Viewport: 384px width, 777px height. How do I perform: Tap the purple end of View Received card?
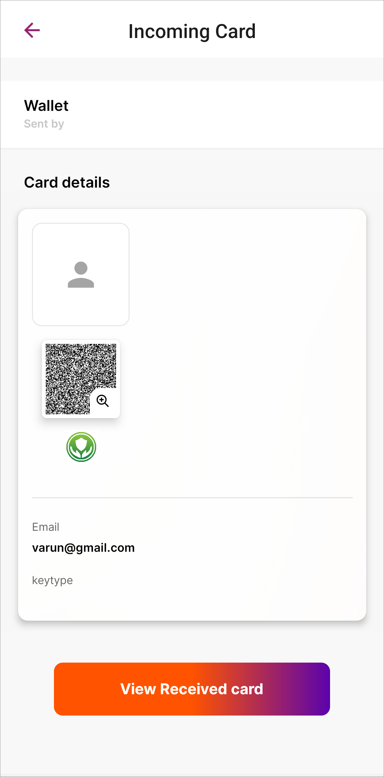[x=312, y=689]
